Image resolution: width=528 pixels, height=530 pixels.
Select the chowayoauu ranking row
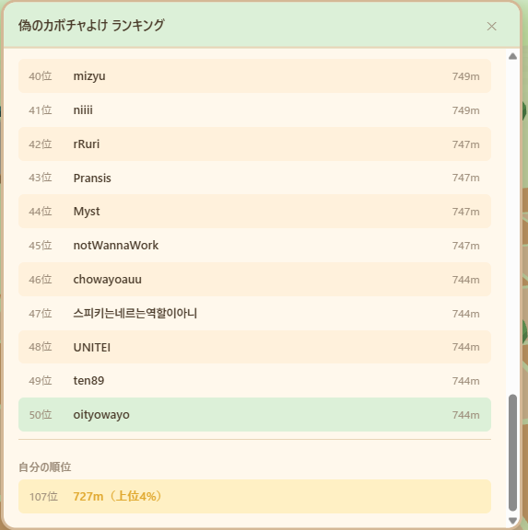tap(254, 280)
